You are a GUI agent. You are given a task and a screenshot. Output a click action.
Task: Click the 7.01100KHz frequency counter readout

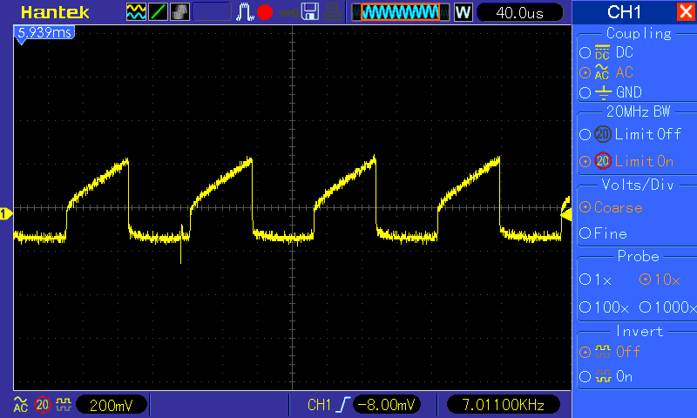pos(504,405)
